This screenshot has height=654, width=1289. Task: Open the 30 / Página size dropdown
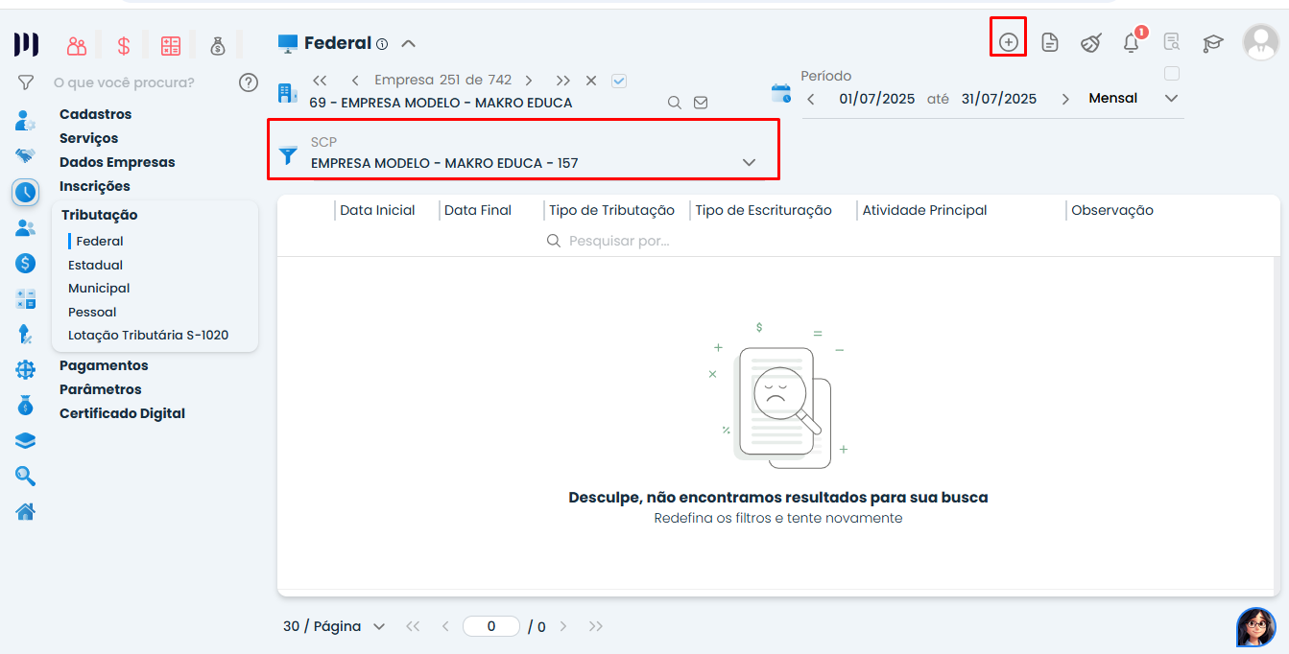pyautogui.click(x=333, y=626)
